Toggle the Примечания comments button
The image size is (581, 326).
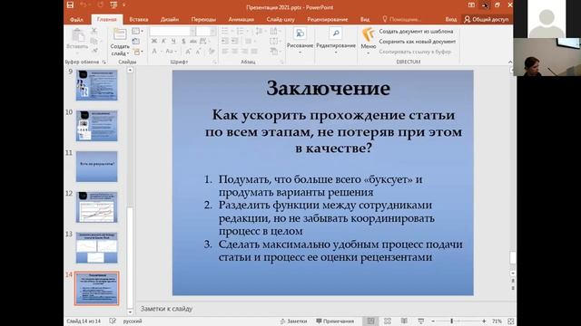pyautogui.click(x=335, y=321)
